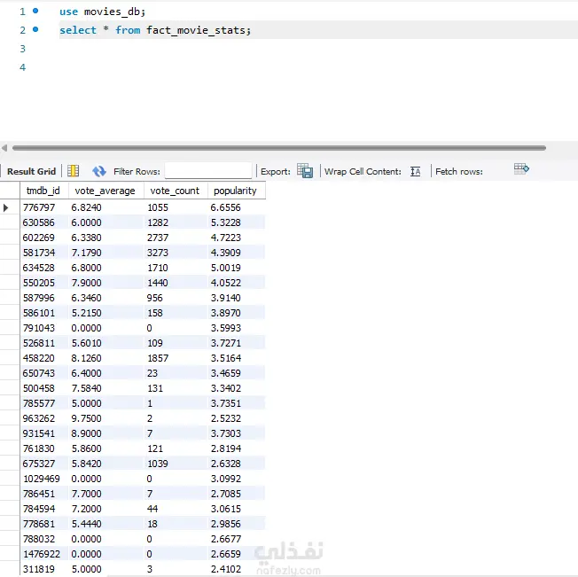578x577 pixels.
Task: Select tmdb_id cell 791043
Action: click(x=44, y=328)
